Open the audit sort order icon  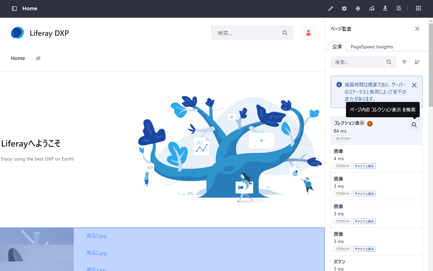point(417,62)
